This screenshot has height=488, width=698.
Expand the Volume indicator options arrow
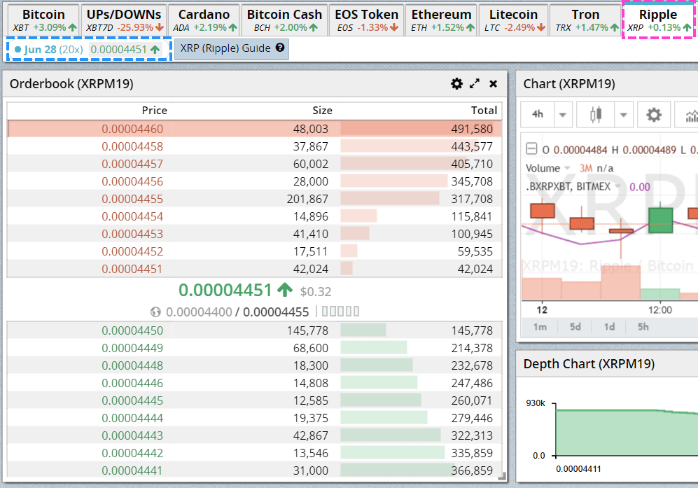pos(567,168)
